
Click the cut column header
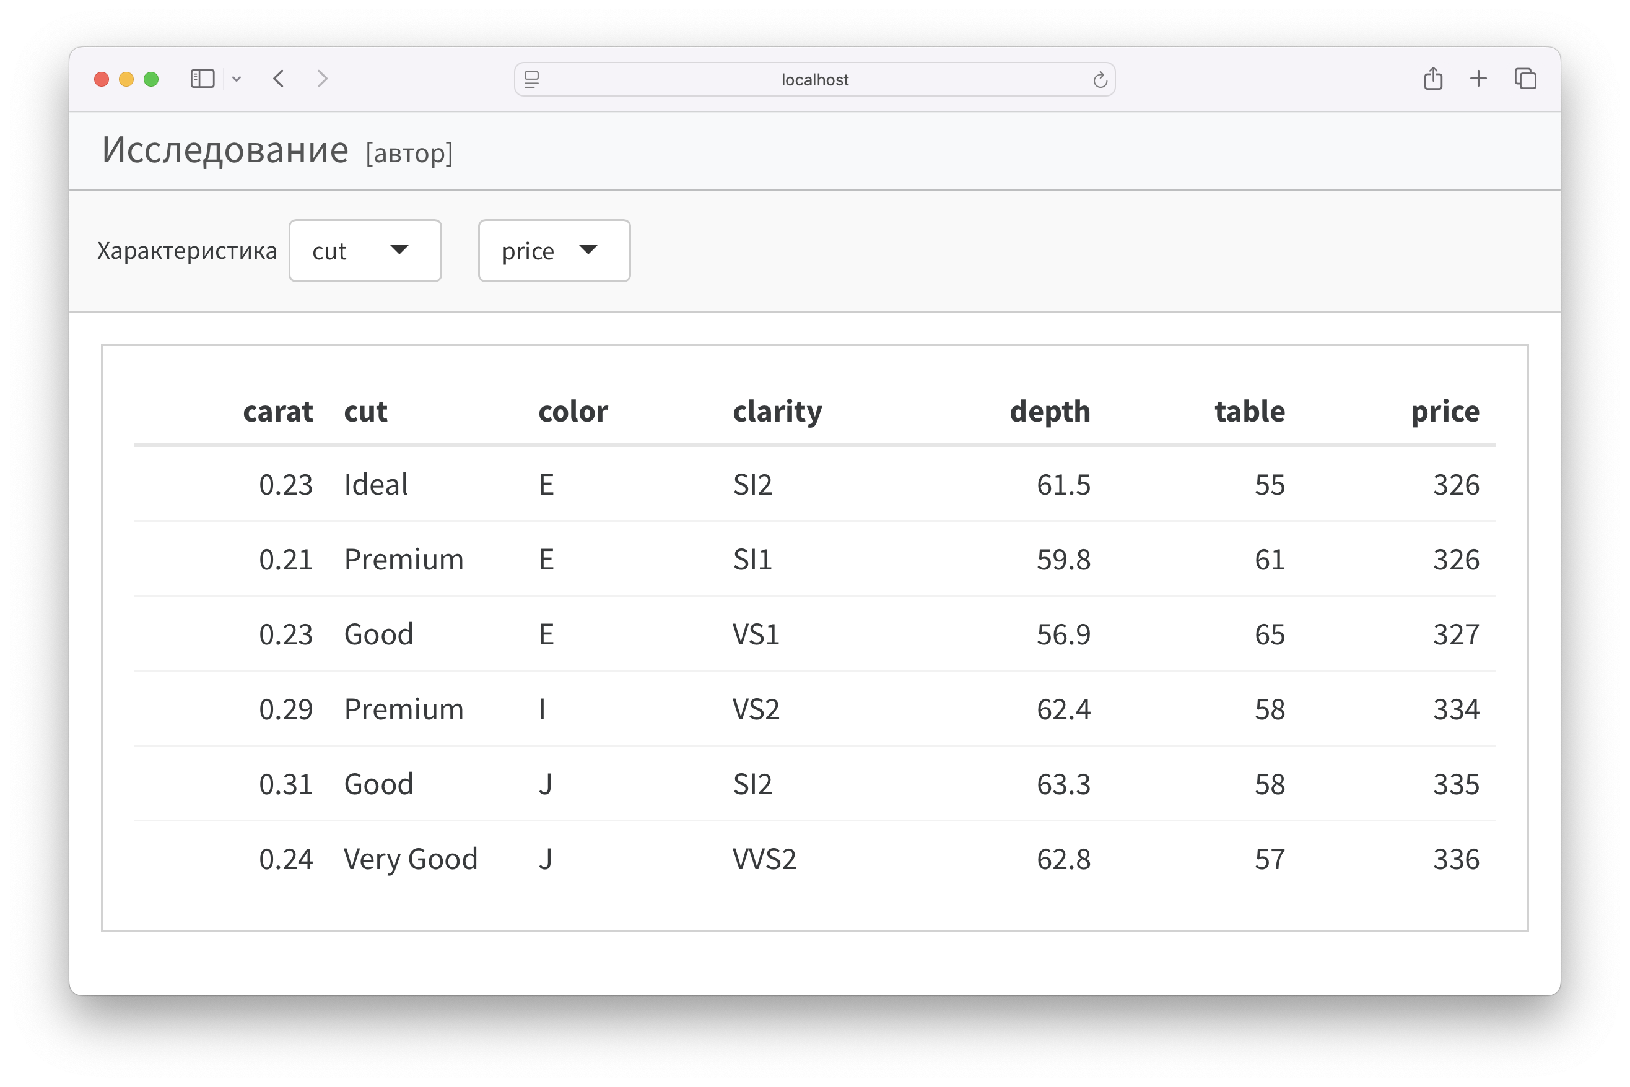tap(365, 412)
